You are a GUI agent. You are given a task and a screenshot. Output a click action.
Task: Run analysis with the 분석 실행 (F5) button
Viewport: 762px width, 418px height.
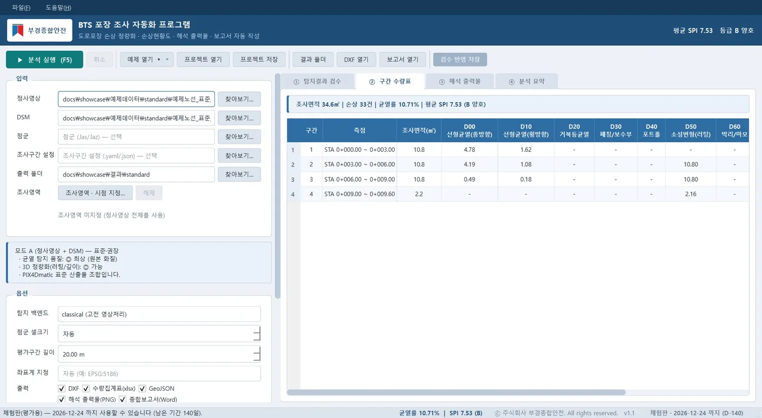(45, 59)
